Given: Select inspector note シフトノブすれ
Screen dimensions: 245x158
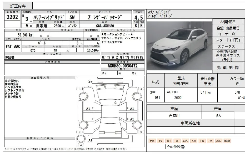Looking at the screenshot, I should [14, 90].
